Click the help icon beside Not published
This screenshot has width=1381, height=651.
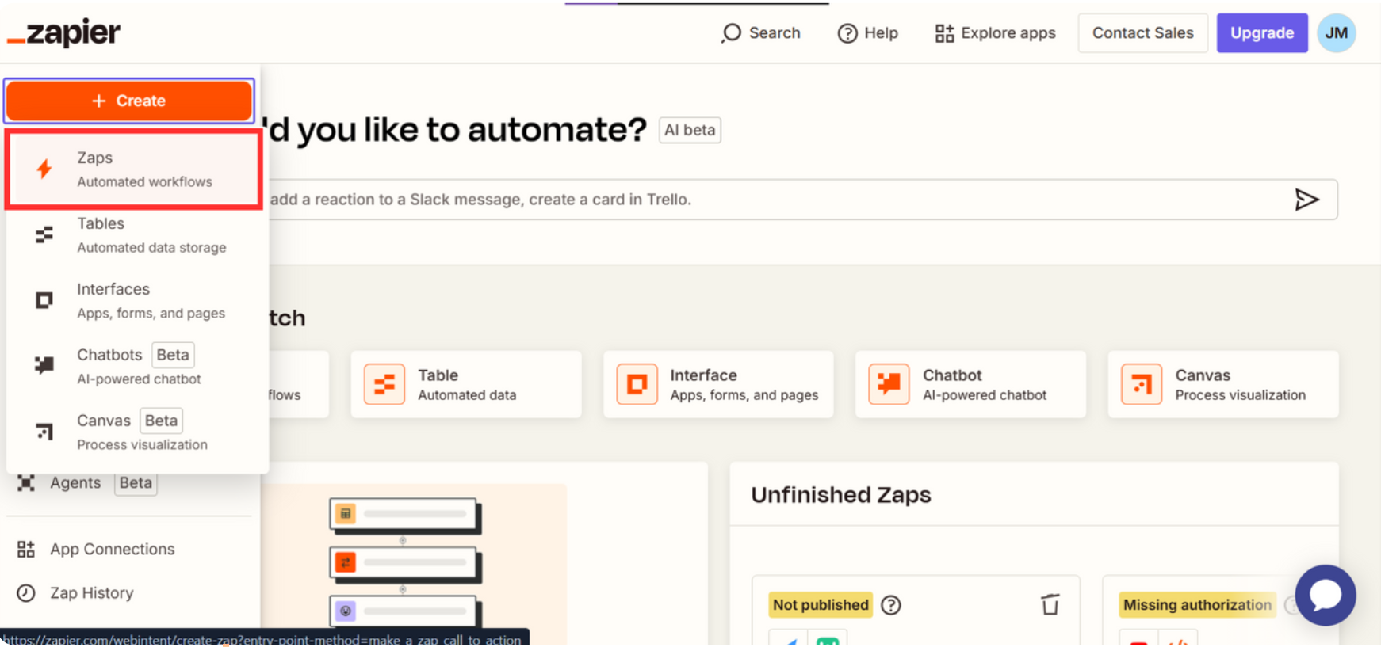pos(891,605)
